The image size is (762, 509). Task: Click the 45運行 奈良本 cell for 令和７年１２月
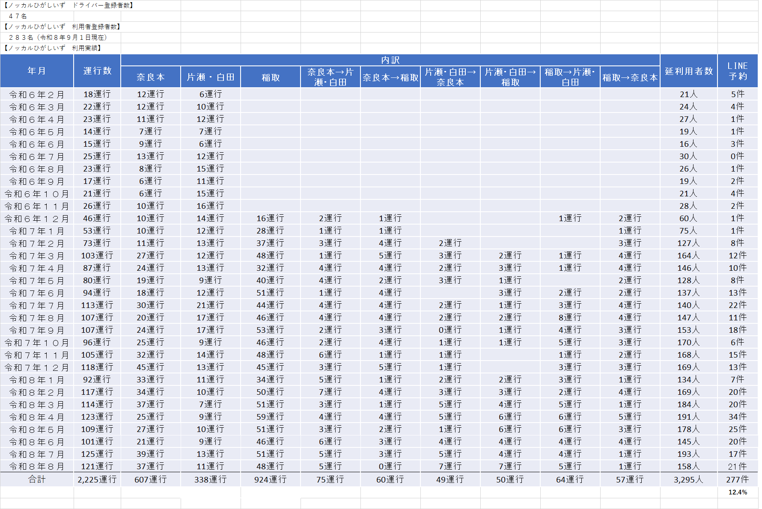click(x=151, y=367)
